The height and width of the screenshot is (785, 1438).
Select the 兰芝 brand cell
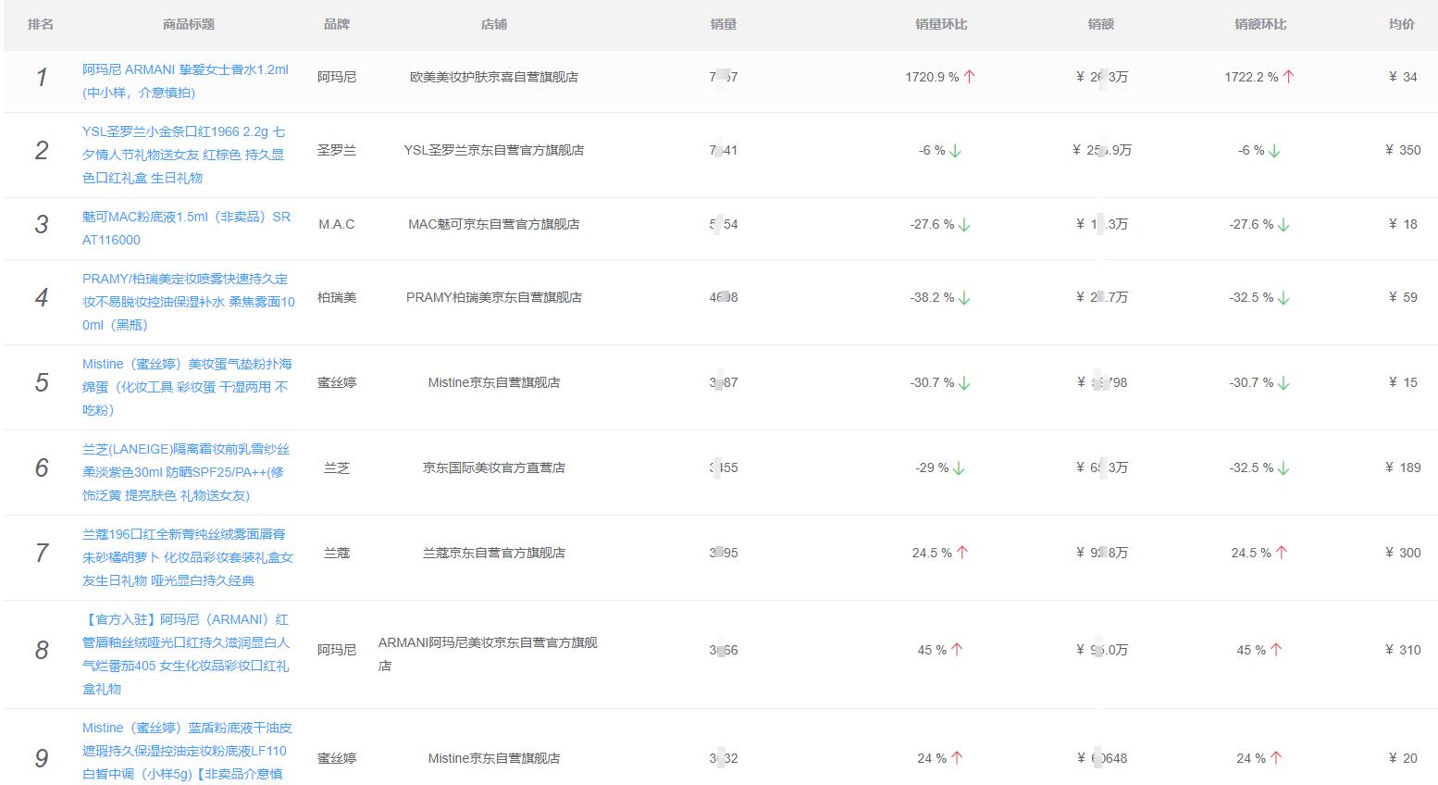pos(337,467)
